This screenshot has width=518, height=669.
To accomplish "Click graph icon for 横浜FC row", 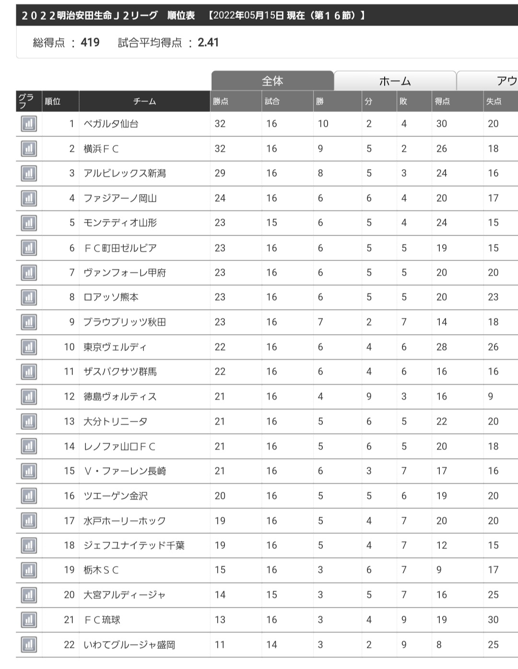I will pyautogui.click(x=29, y=149).
